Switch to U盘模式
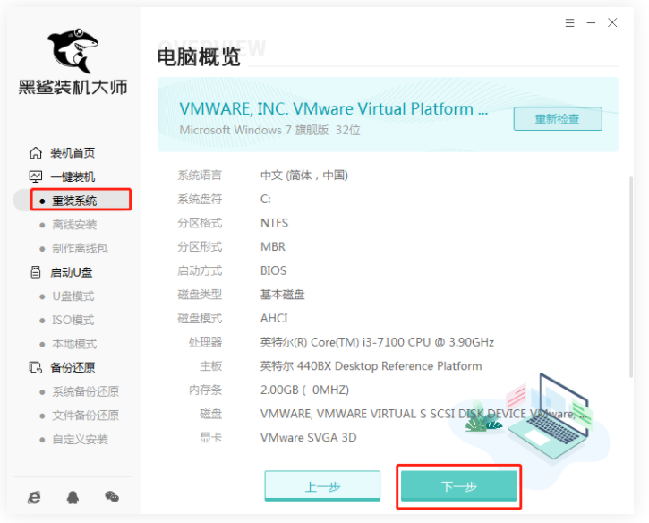The image size is (649, 523). [x=73, y=296]
